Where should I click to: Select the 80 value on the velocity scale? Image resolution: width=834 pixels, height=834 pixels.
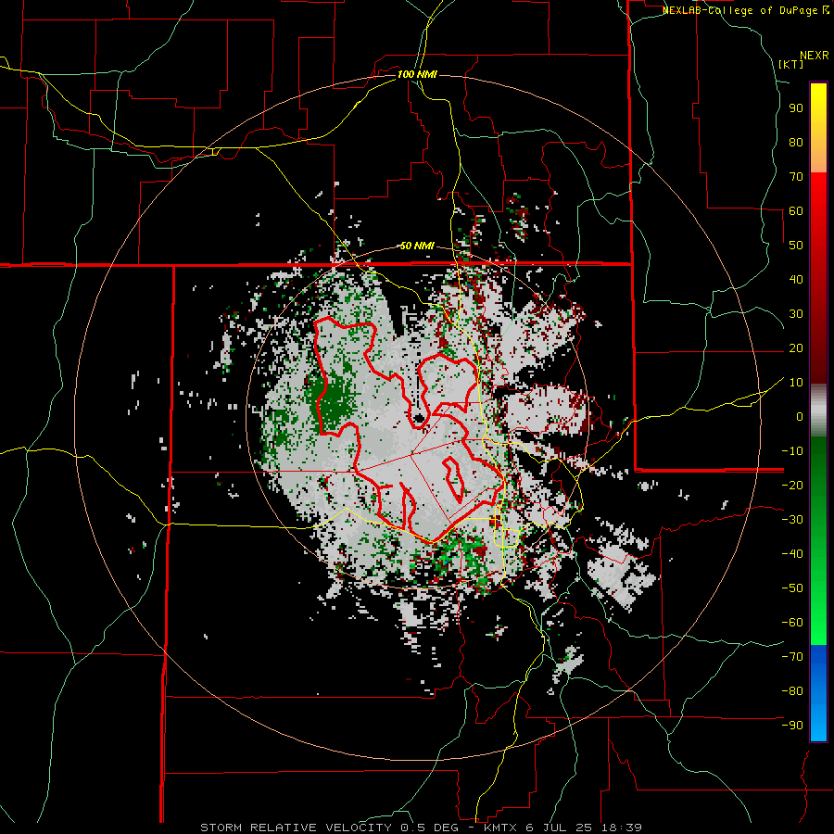click(796, 142)
